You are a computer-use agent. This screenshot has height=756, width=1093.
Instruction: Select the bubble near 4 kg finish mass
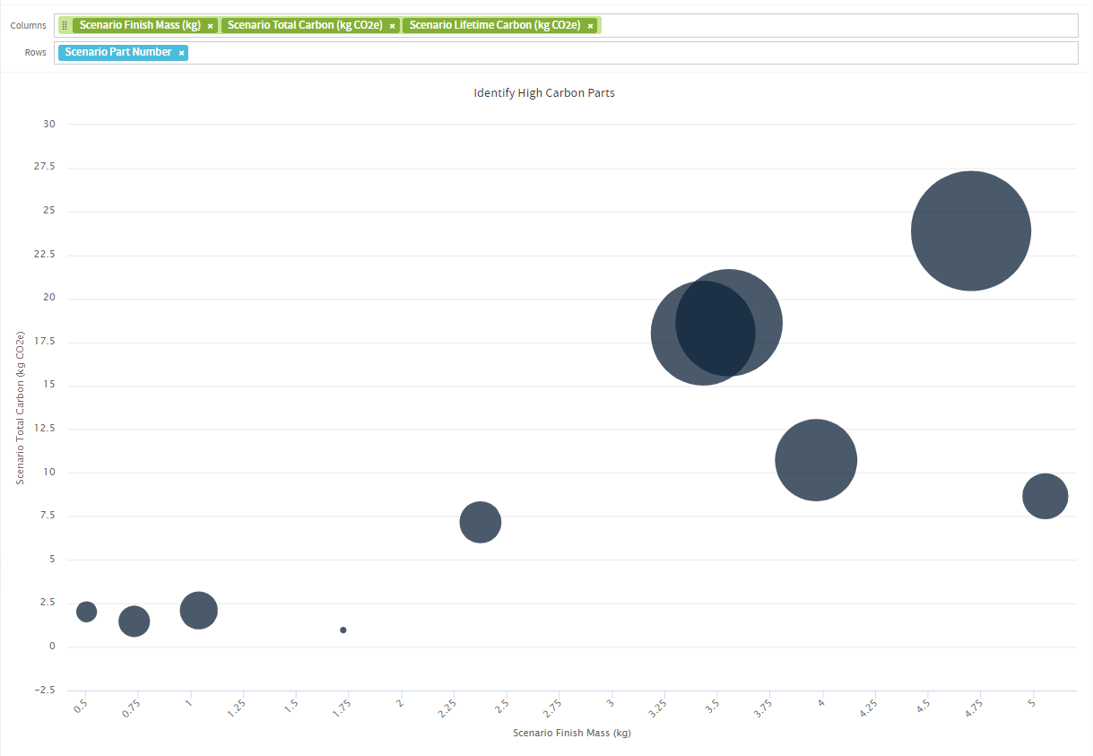click(x=816, y=460)
